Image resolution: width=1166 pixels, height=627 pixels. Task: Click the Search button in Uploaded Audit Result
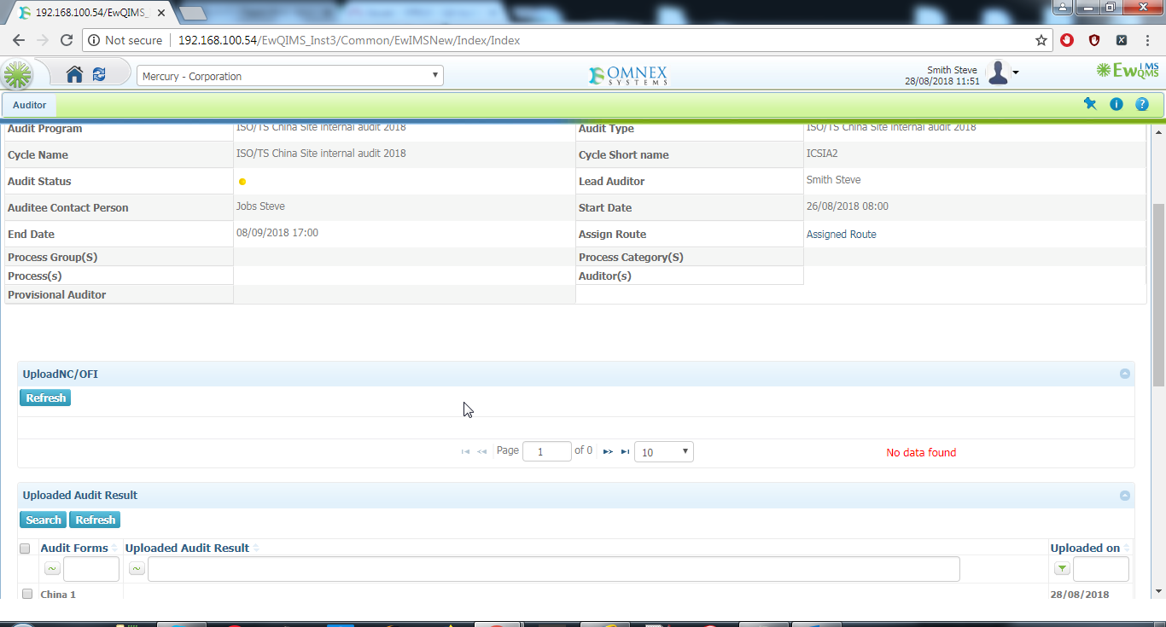click(x=44, y=520)
